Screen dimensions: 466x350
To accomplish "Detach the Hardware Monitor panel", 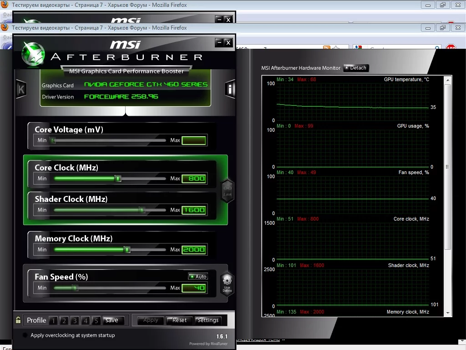I will pyautogui.click(x=355, y=68).
